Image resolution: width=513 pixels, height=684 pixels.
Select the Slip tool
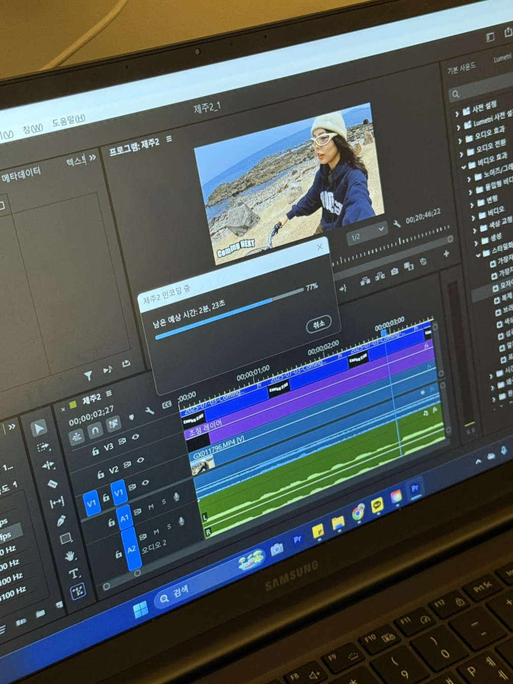tap(56, 502)
